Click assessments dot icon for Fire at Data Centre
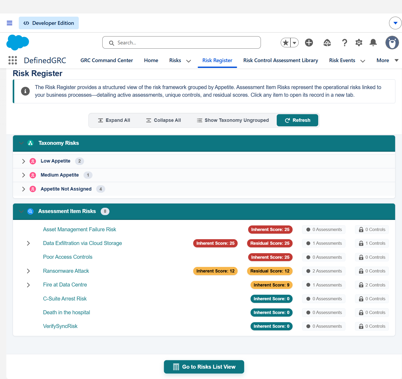Screen dimensions: 402x379 click(x=308, y=285)
